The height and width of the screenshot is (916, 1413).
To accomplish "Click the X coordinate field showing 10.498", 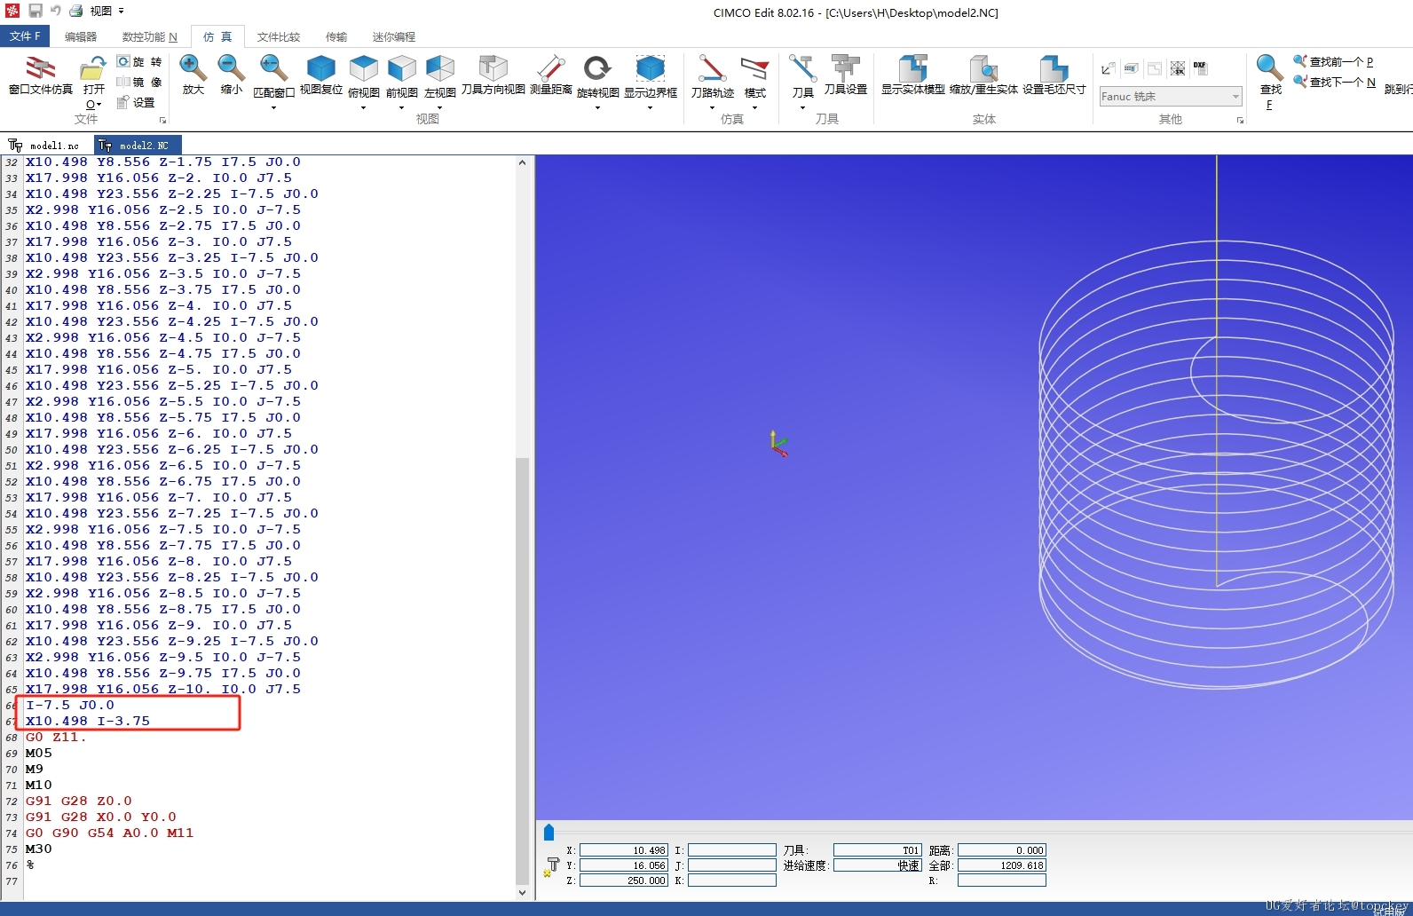I will point(624,850).
